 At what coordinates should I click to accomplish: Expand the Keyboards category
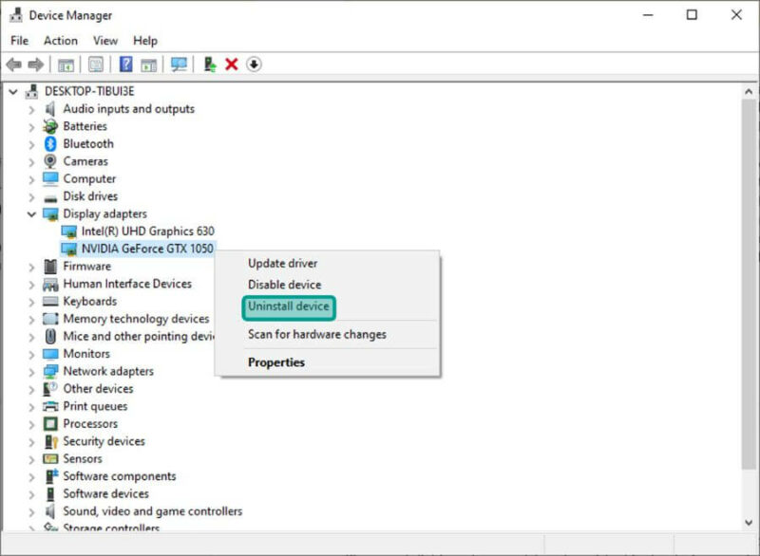pos(31,302)
